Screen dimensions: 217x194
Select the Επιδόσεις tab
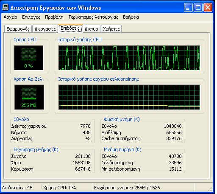tap(70, 28)
